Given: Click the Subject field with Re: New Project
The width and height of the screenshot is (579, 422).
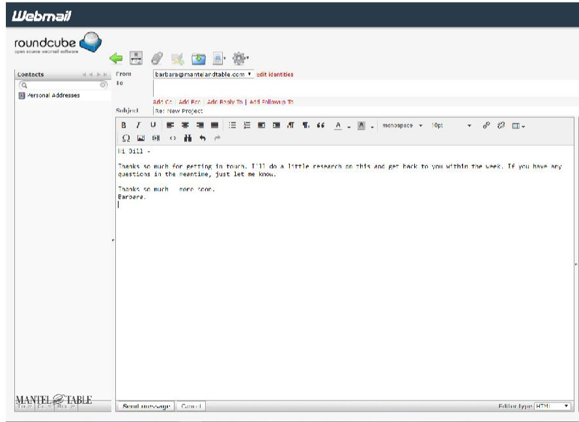Looking at the screenshot, I should click(365, 111).
